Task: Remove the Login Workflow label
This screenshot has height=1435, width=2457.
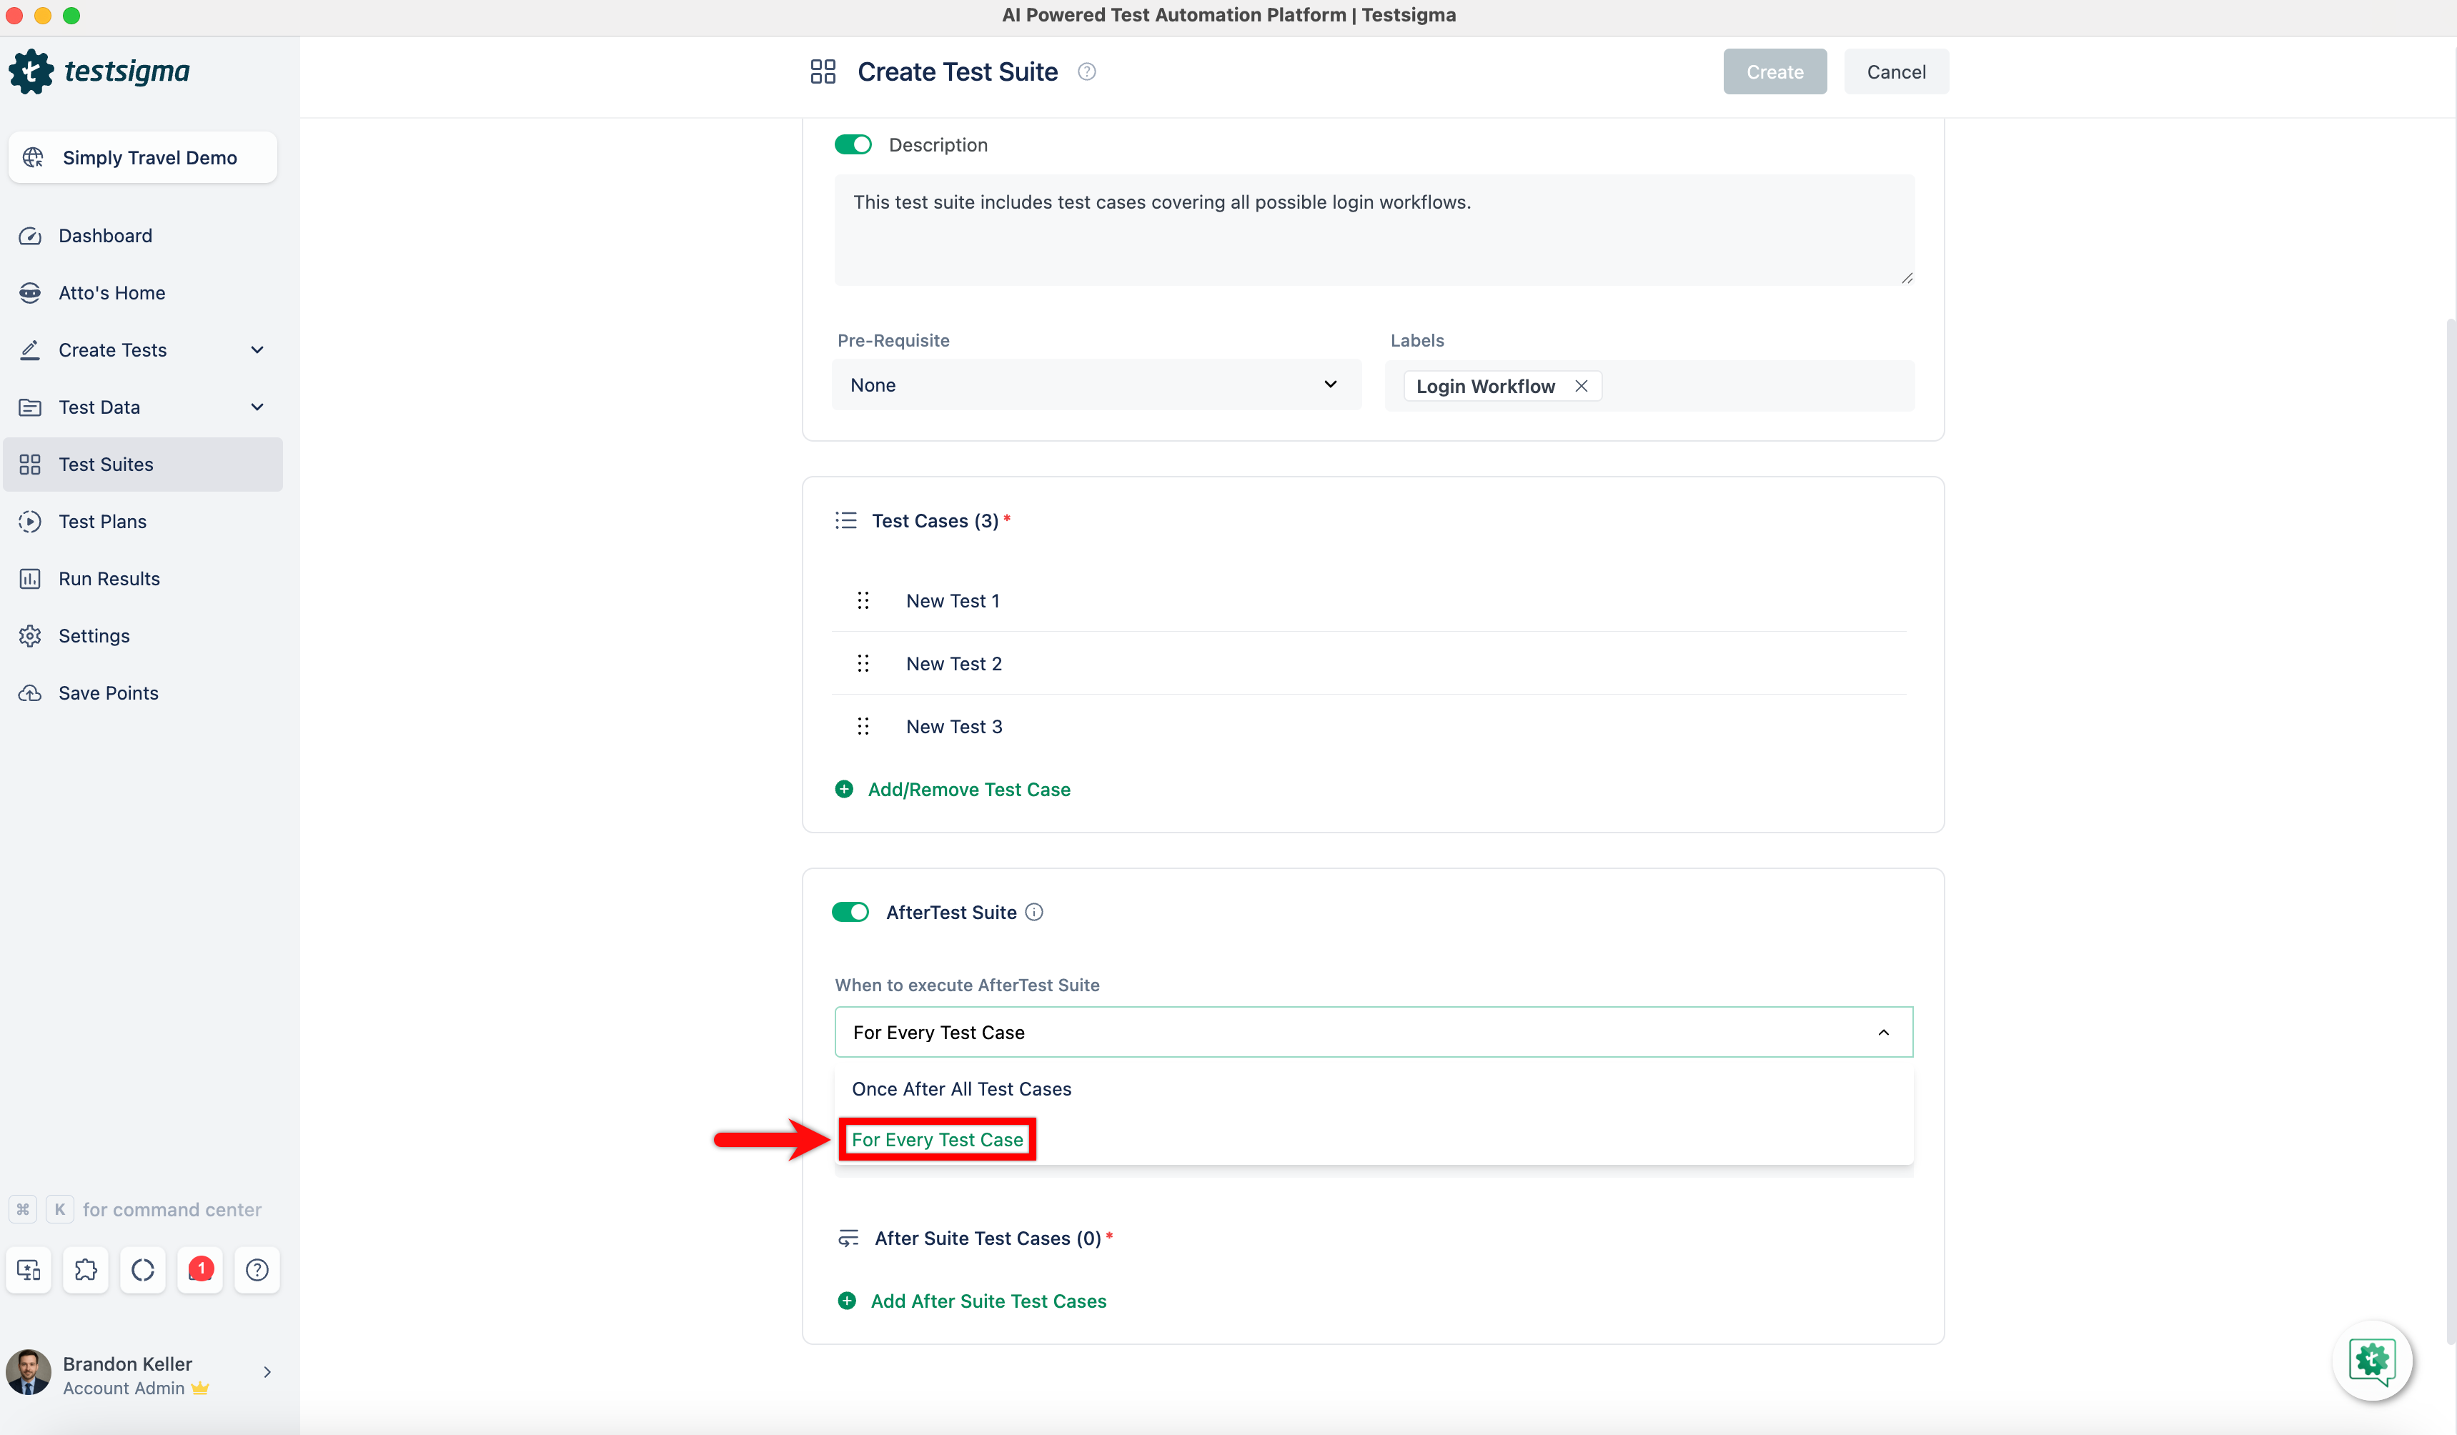Action: click(1582, 386)
